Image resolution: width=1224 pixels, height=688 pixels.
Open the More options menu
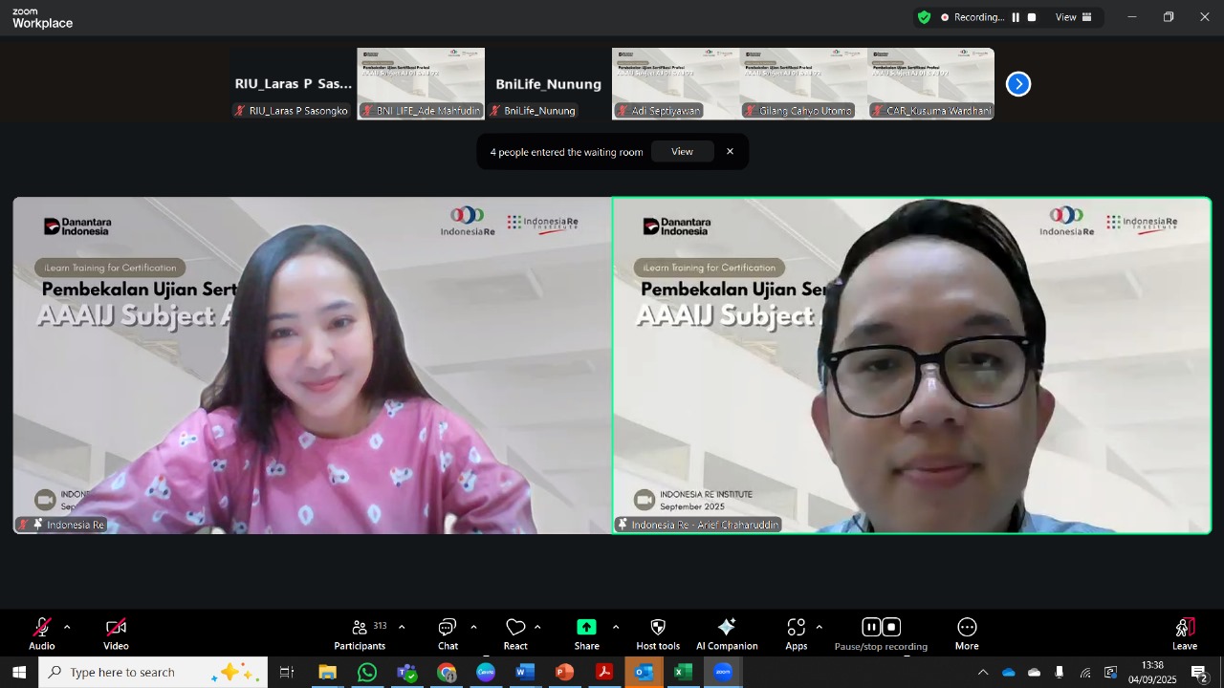[x=967, y=633]
